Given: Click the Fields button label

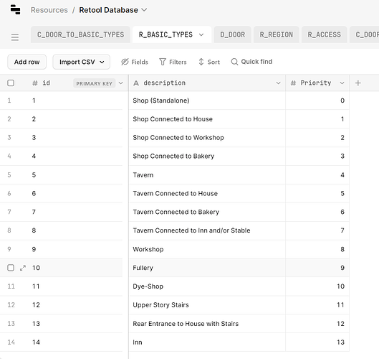Looking at the screenshot, I should (x=140, y=62).
